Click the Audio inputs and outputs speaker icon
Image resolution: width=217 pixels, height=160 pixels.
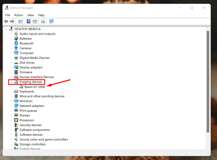point(16,34)
